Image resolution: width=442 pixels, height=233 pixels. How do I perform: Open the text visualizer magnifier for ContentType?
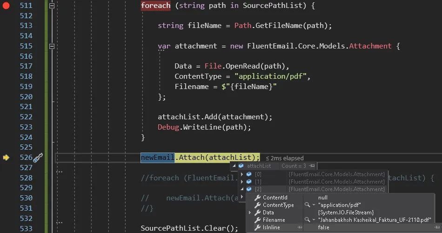[307, 205]
